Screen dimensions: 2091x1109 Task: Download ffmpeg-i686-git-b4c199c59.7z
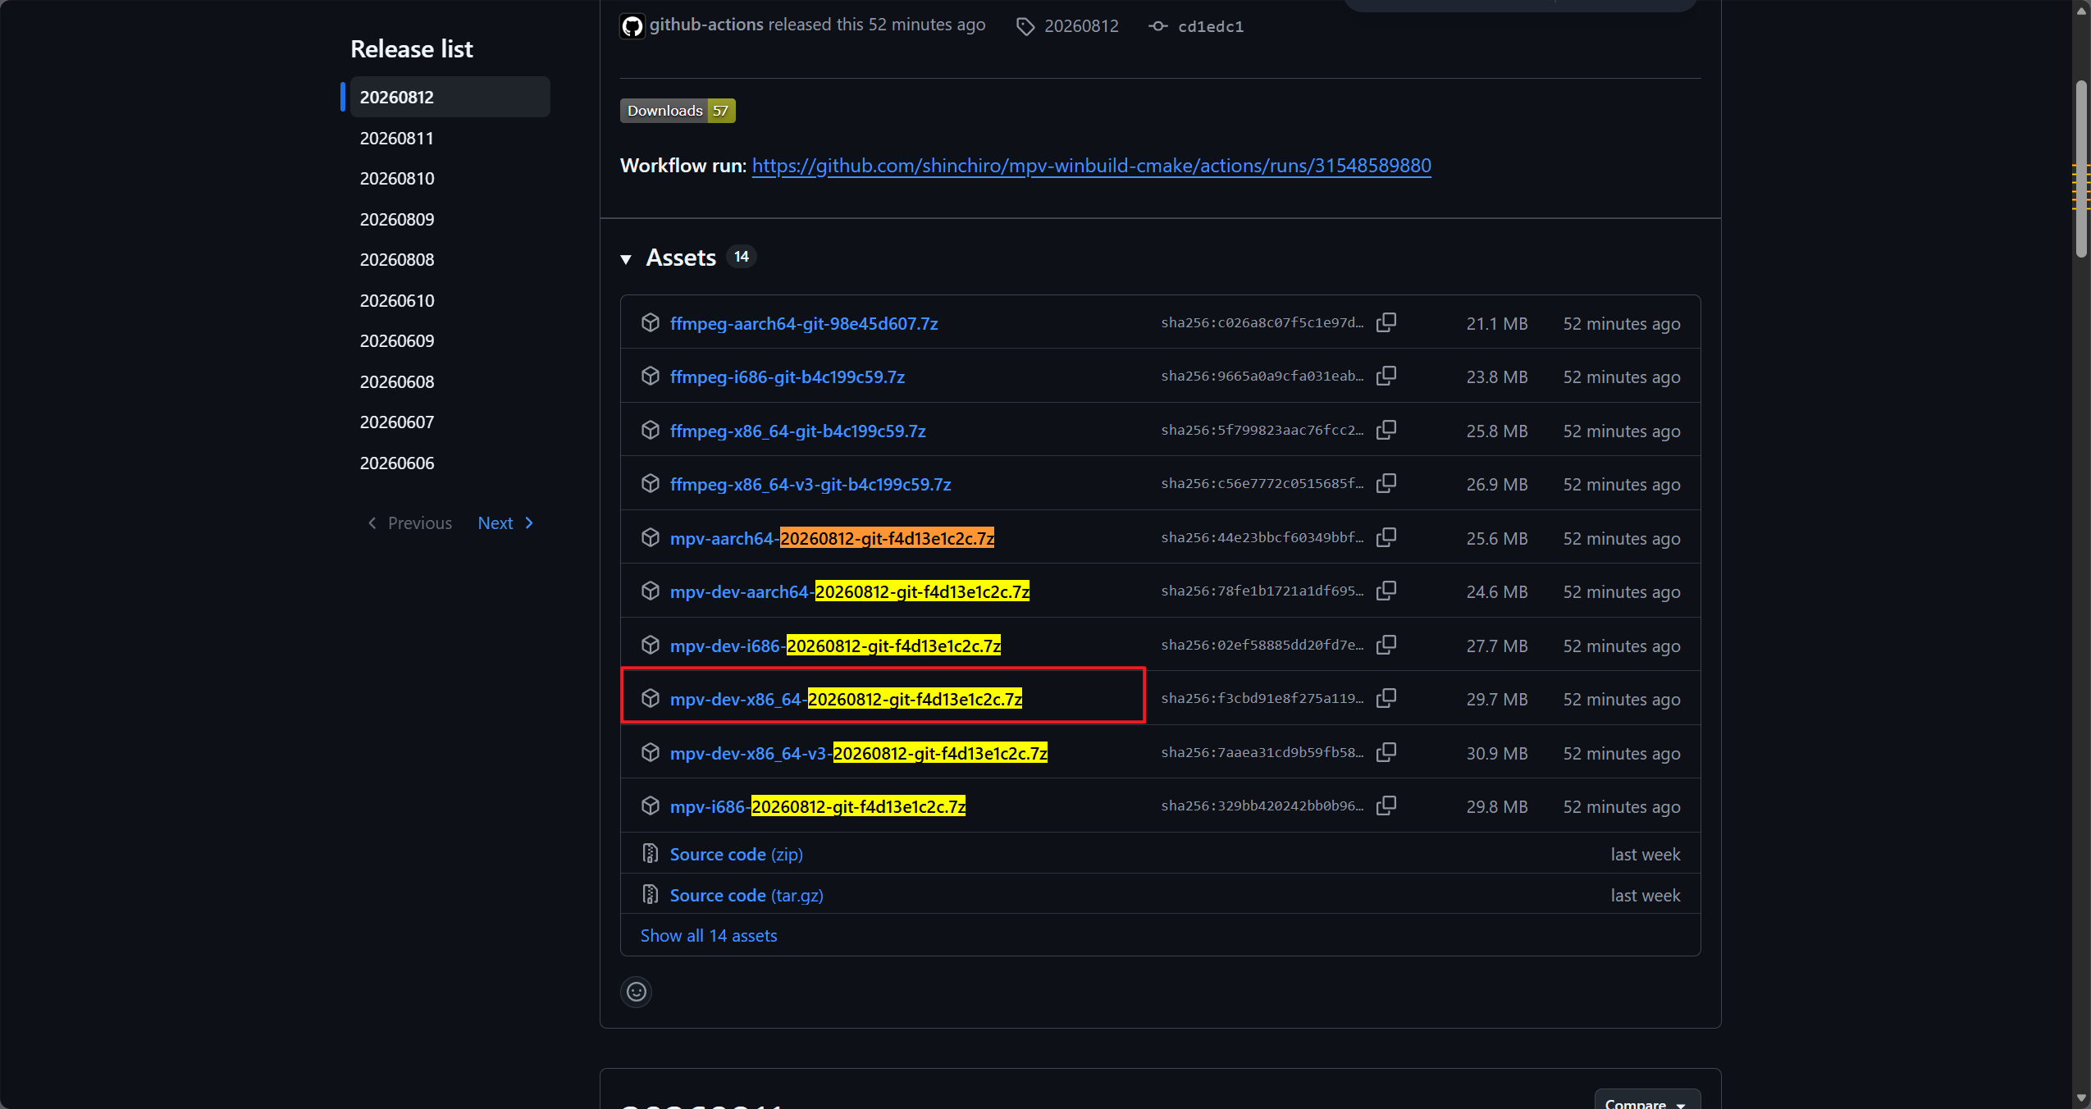tap(788, 377)
